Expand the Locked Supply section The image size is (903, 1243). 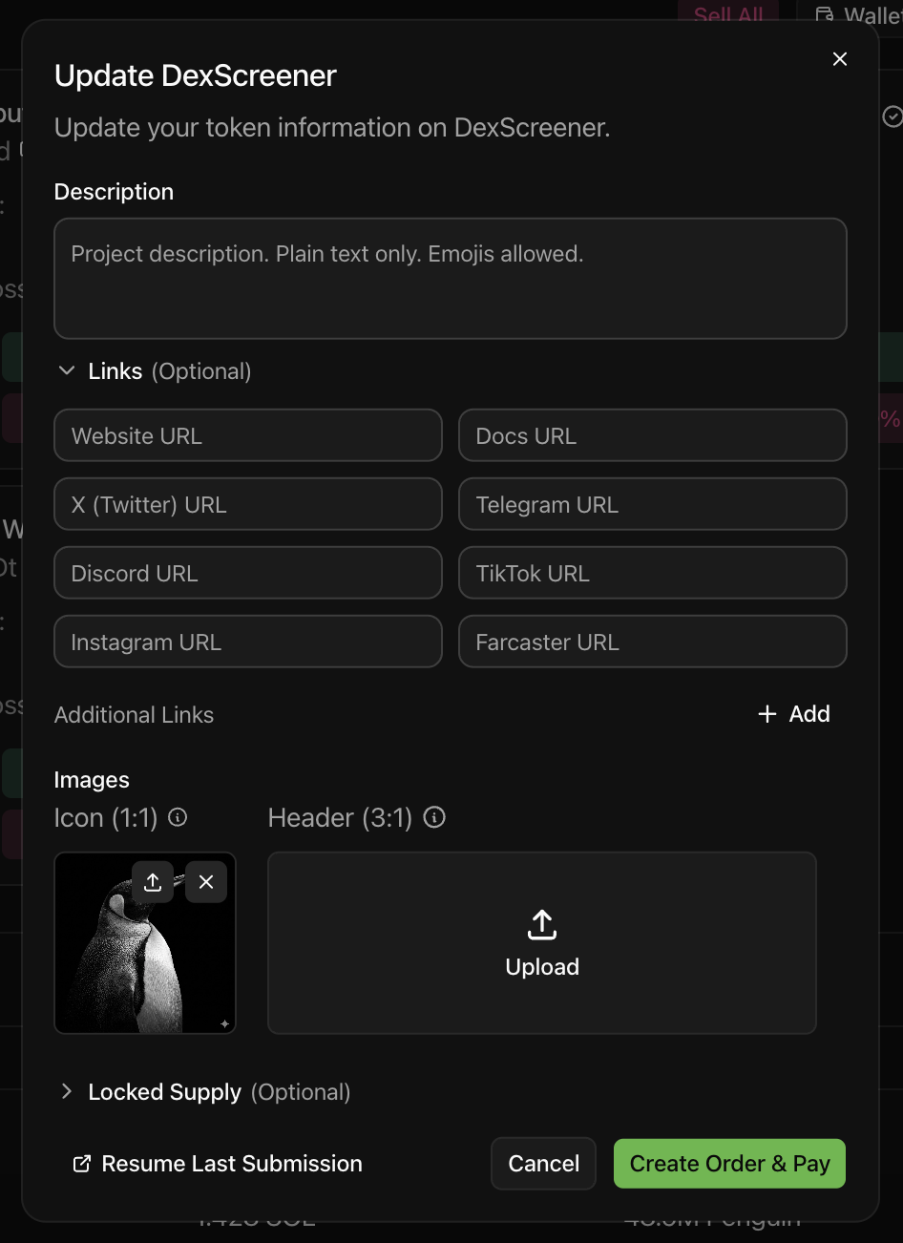[x=67, y=1091]
